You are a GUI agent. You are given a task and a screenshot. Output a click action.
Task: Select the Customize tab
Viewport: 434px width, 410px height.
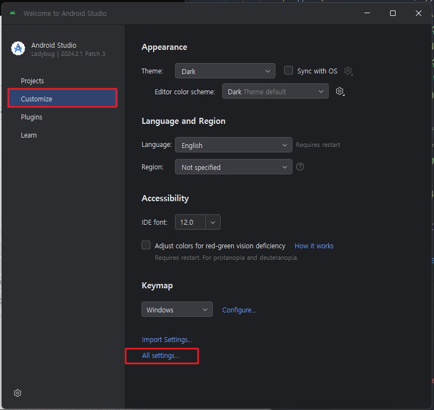(x=63, y=99)
